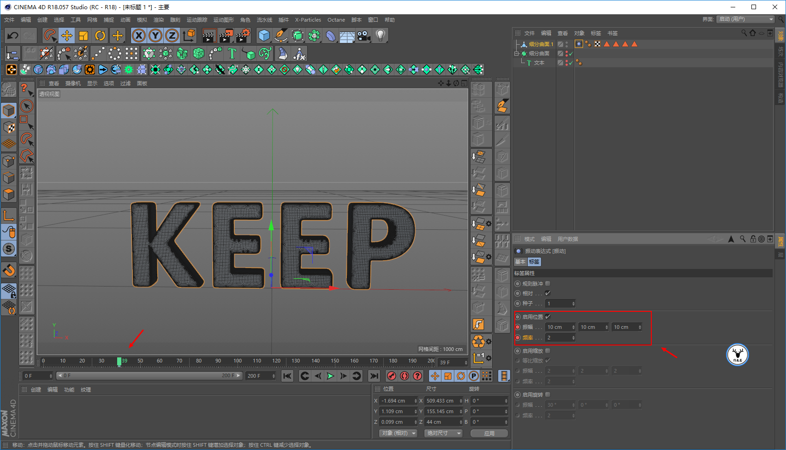
Task: Click the Undo arrow icon
Action: click(x=13, y=35)
